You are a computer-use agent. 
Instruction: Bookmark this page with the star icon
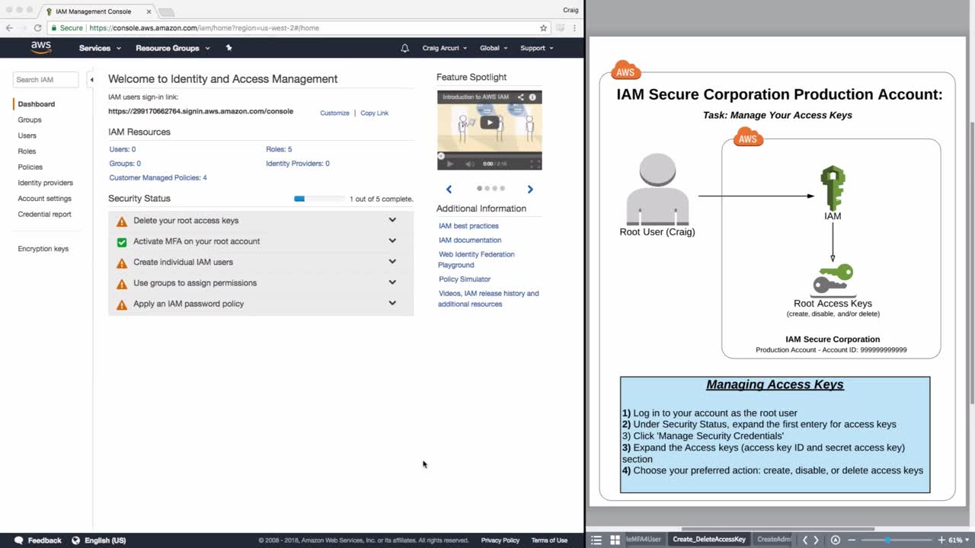[x=543, y=28]
